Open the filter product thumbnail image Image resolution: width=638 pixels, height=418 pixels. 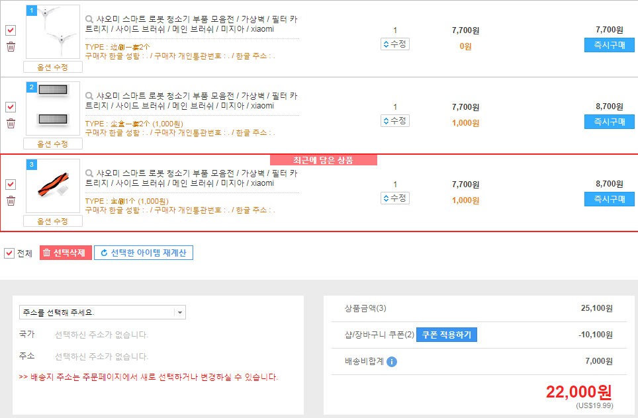[53, 108]
